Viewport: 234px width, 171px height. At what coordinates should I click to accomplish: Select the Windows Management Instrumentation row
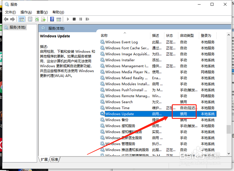(x=158, y=66)
